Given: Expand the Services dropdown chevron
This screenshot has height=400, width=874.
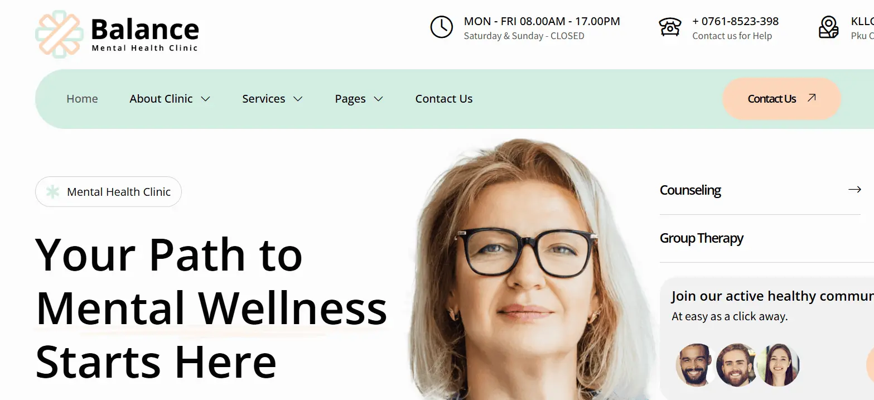Looking at the screenshot, I should tap(298, 99).
